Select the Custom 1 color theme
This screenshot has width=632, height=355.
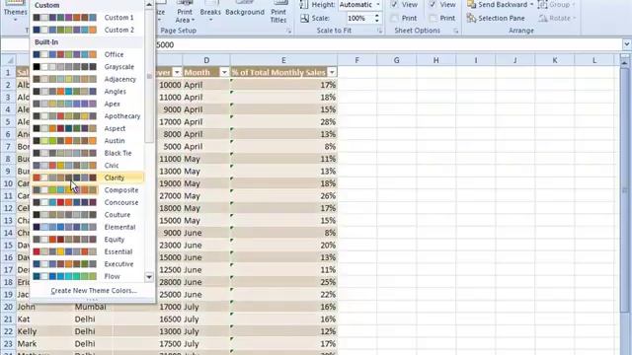(88, 18)
